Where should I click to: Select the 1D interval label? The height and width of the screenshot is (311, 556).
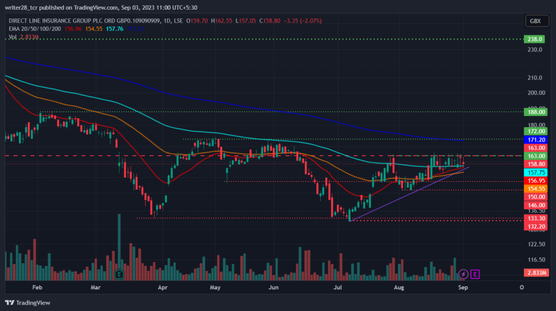click(x=167, y=21)
